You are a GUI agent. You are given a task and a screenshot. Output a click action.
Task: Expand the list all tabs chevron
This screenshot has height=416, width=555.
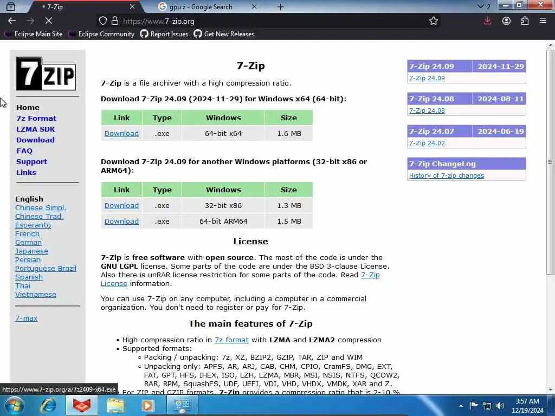[x=480, y=6]
